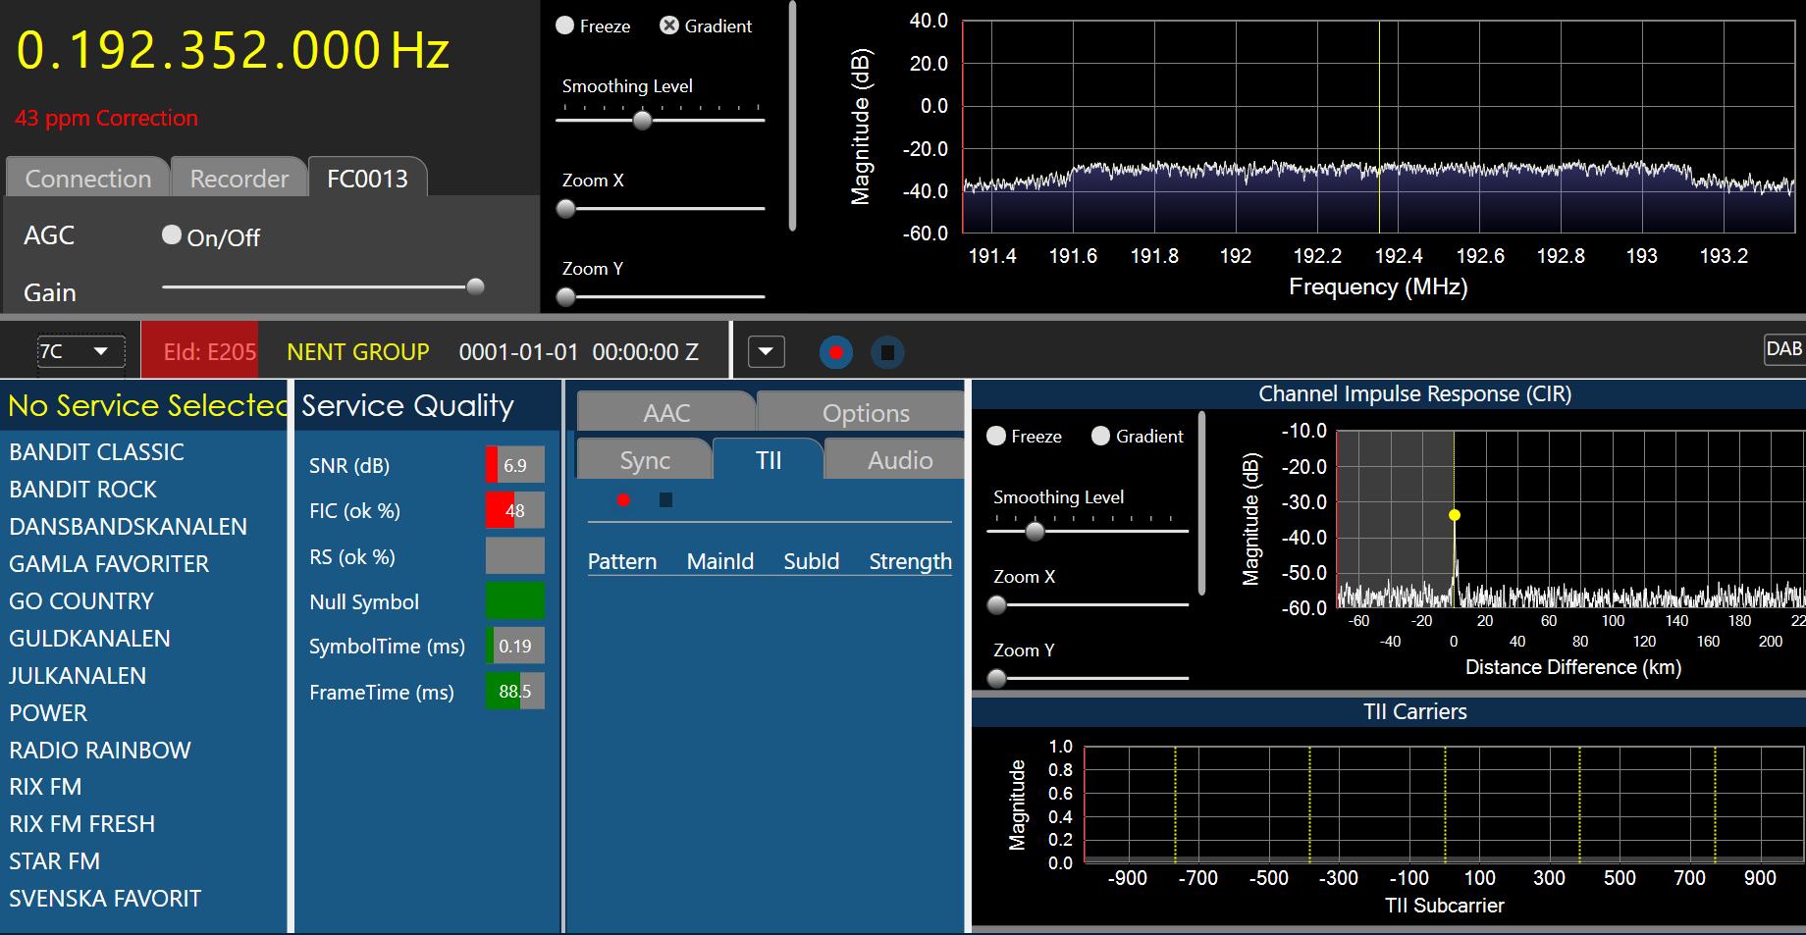
Task: Click the DAB mode button
Action: [1782, 349]
